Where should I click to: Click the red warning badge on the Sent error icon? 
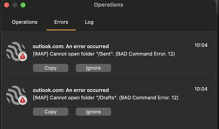click(x=23, y=57)
